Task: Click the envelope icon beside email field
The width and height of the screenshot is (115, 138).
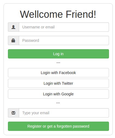Action: (x=13, y=113)
